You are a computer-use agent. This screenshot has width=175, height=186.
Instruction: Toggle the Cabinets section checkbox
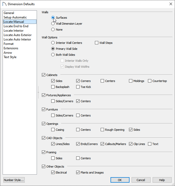click(x=43, y=75)
